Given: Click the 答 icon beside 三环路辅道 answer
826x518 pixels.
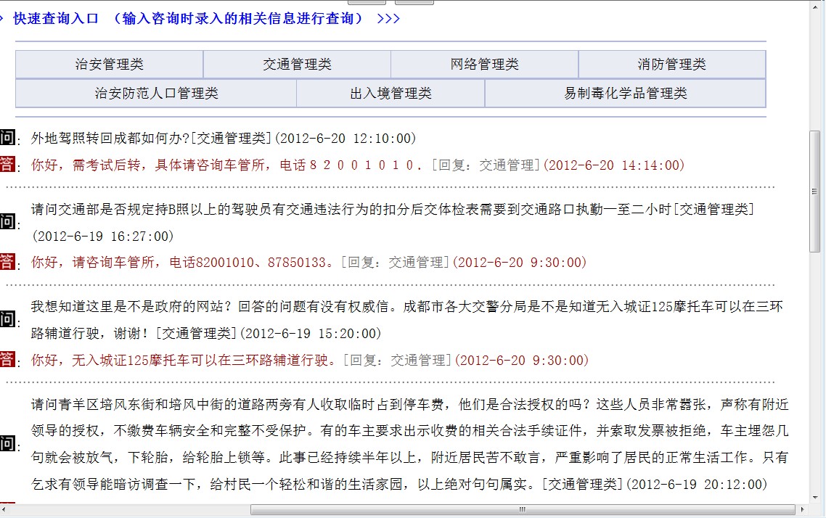Looking at the screenshot, I should tap(7, 359).
